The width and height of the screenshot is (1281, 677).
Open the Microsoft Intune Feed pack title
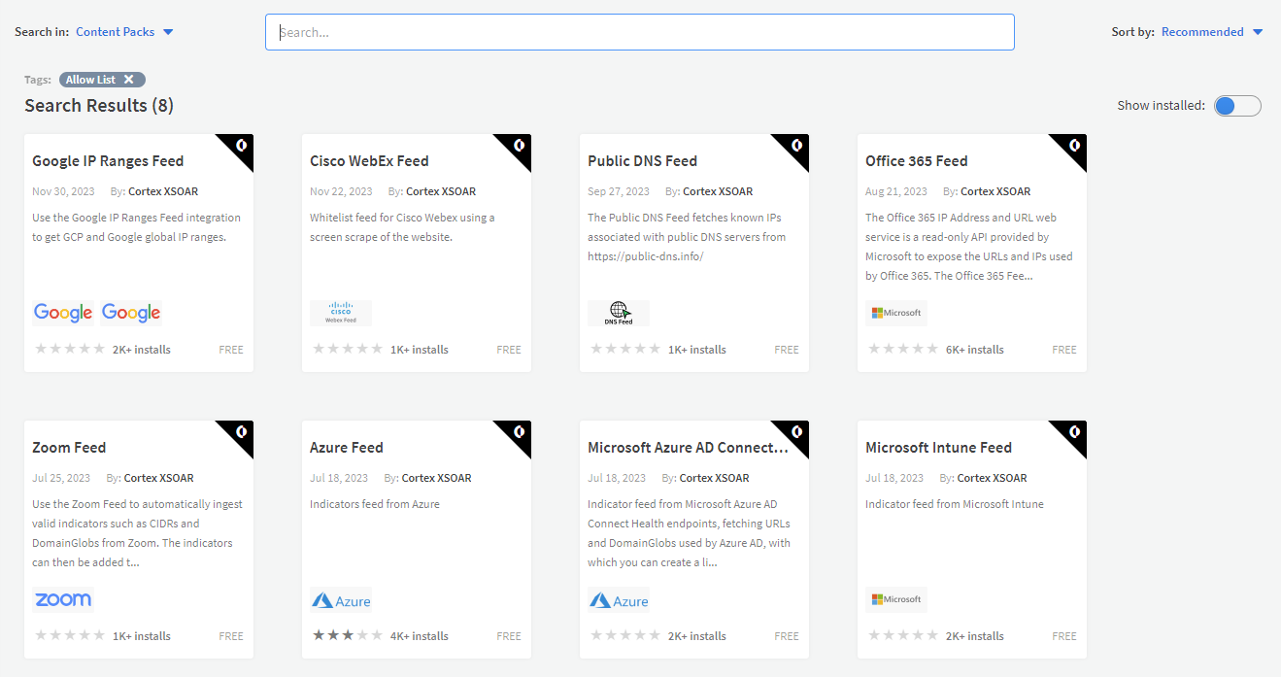[938, 448]
